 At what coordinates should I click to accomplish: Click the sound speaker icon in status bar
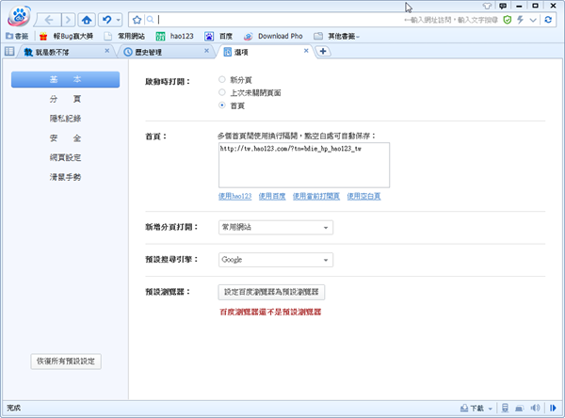(x=536, y=409)
